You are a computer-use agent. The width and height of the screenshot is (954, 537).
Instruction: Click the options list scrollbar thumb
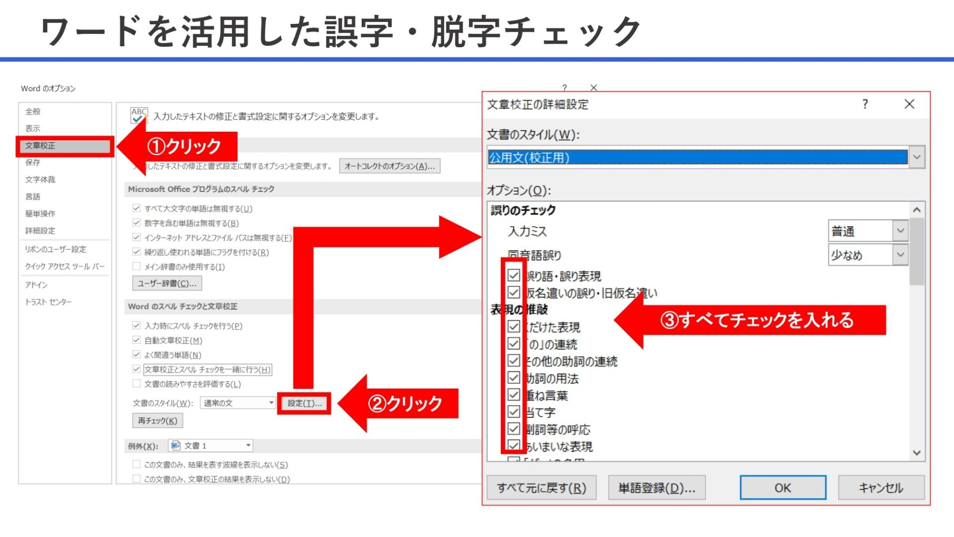click(917, 252)
